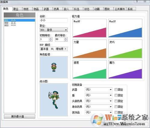Open the EXP 曲线 settings box
Viewport: 150px width, 128px height.
click(54, 49)
